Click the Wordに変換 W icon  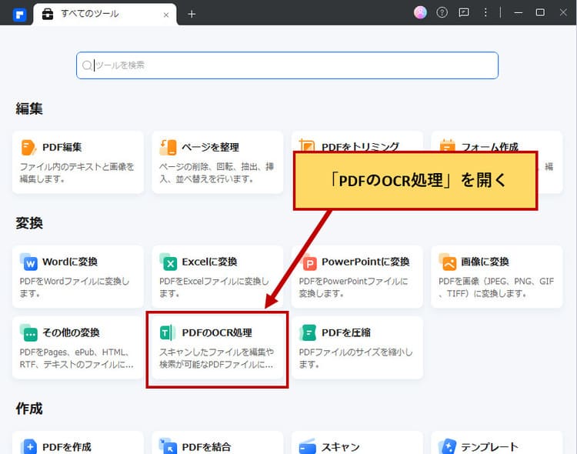(x=28, y=262)
